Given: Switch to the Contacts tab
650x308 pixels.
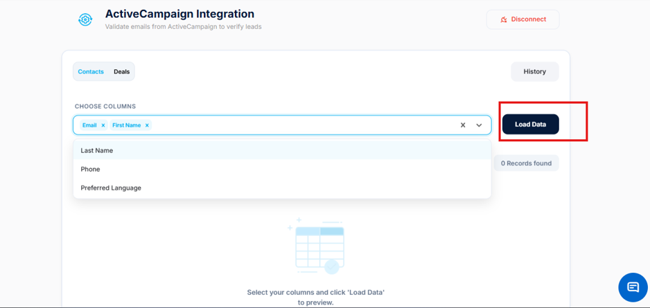Looking at the screenshot, I should (x=91, y=71).
